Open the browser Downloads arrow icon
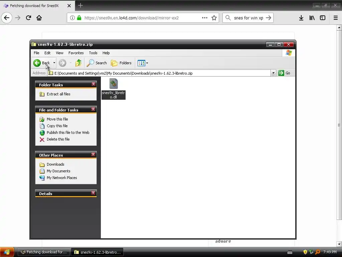 point(301,18)
